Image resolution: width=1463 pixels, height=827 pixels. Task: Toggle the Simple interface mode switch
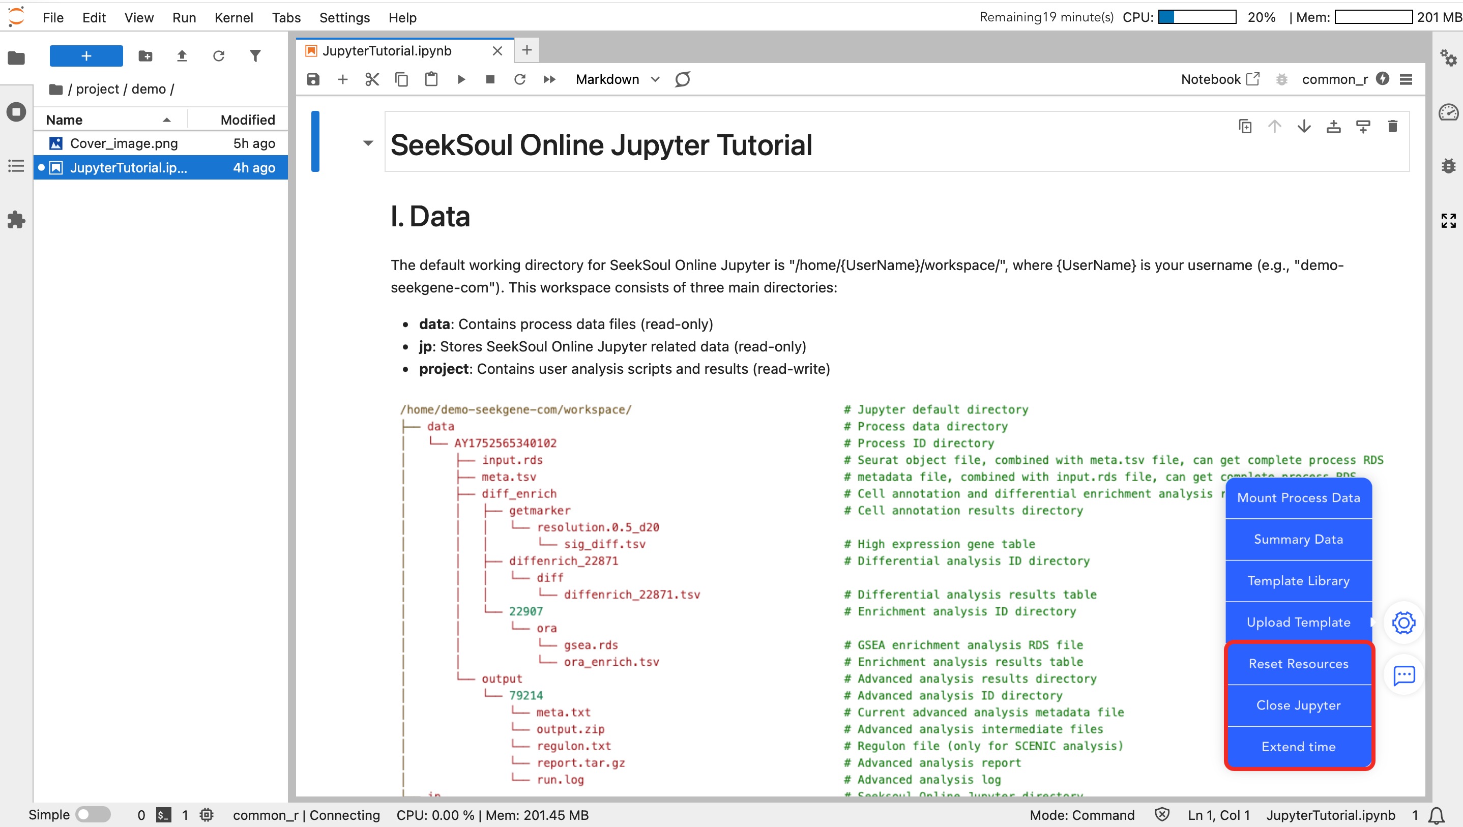[x=94, y=814]
